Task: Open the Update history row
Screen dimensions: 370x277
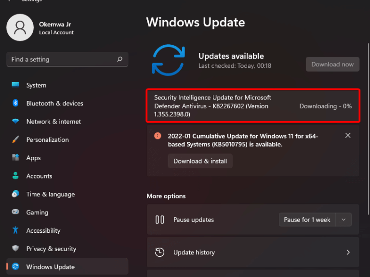Action: [x=253, y=252]
